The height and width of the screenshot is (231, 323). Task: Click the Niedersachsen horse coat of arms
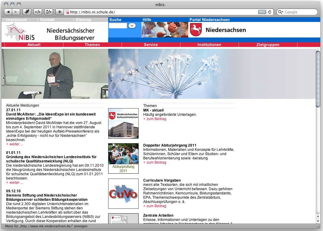point(196,30)
